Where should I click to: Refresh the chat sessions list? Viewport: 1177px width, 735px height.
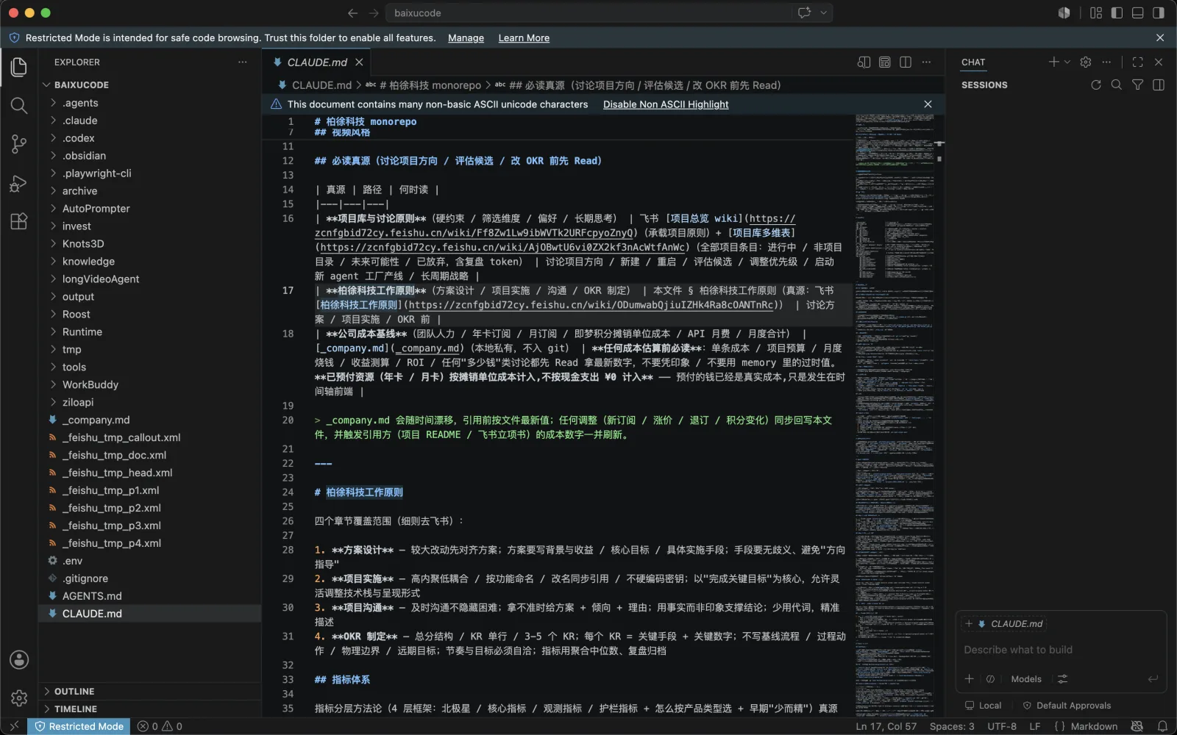[x=1096, y=85]
